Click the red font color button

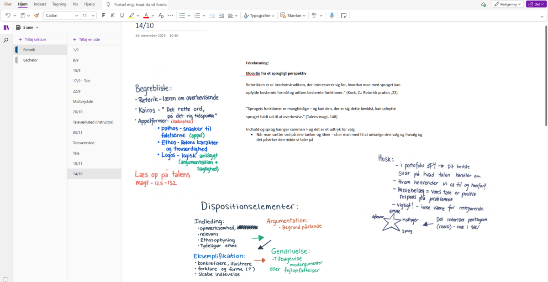146,16
